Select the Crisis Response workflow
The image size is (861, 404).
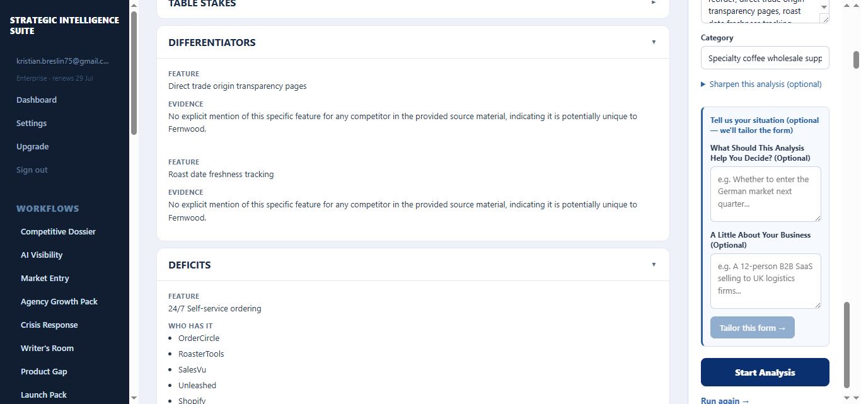pyautogui.click(x=49, y=325)
